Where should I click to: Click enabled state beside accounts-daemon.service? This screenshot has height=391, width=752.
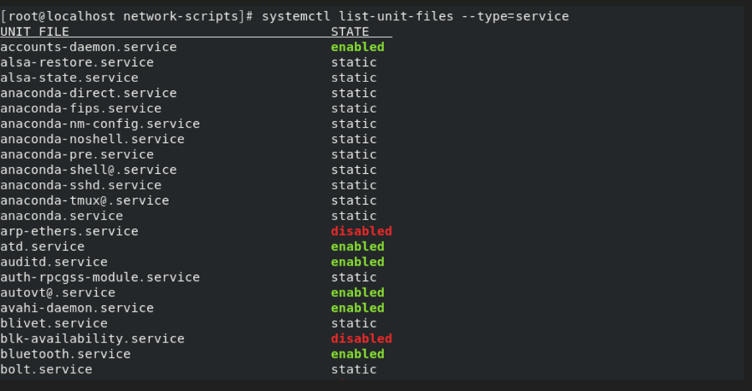coord(358,47)
